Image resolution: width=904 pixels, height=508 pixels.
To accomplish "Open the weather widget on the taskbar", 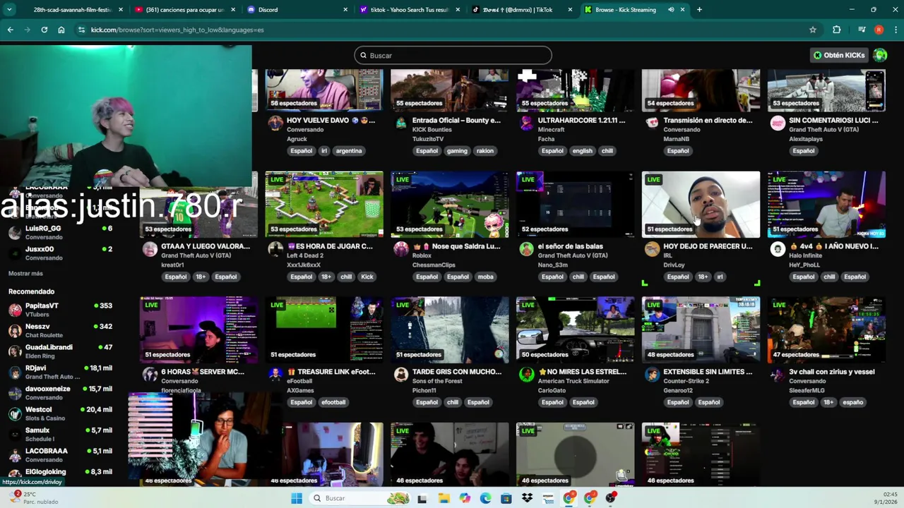I will click(x=34, y=498).
